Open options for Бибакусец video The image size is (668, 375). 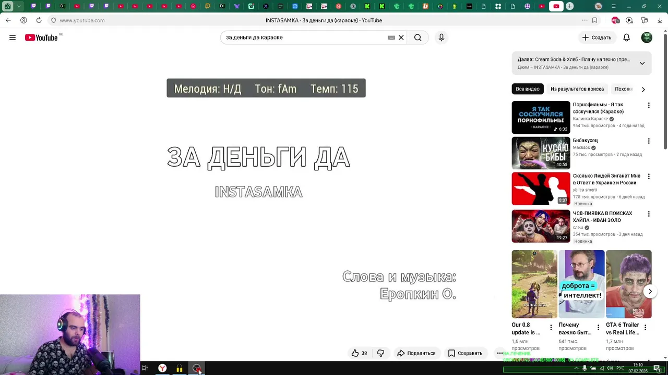pos(649,141)
